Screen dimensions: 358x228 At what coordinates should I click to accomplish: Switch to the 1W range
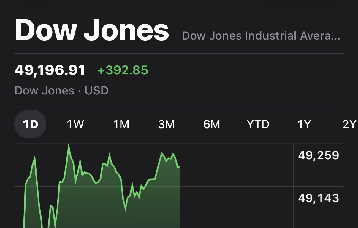coord(75,124)
